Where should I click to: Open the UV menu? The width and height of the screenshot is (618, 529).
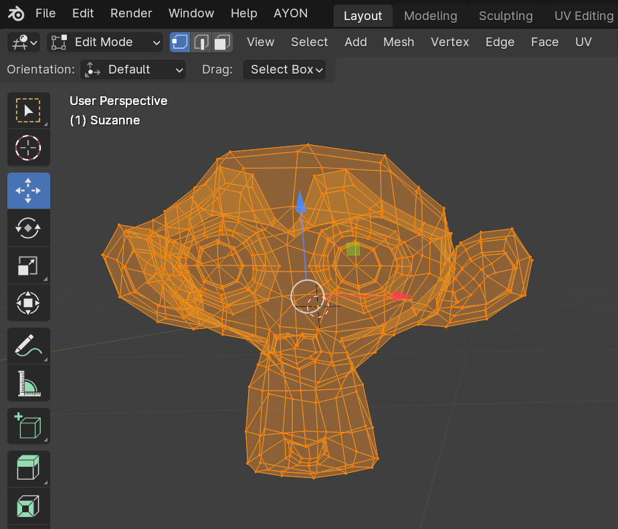[x=583, y=42]
